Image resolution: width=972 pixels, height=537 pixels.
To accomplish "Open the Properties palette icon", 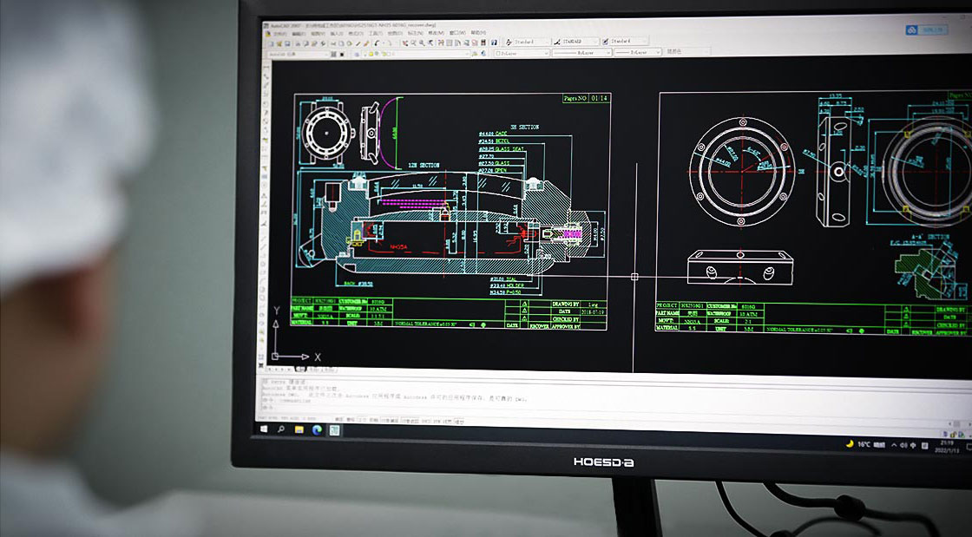I will (441, 43).
